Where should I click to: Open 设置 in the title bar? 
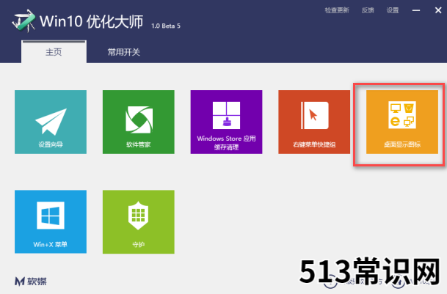coord(393,10)
